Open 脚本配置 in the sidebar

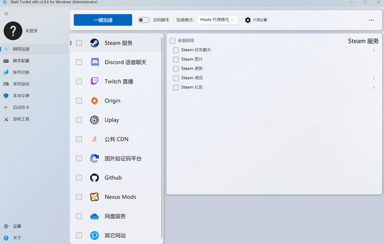pyautogui.click(x=34, y=61)
